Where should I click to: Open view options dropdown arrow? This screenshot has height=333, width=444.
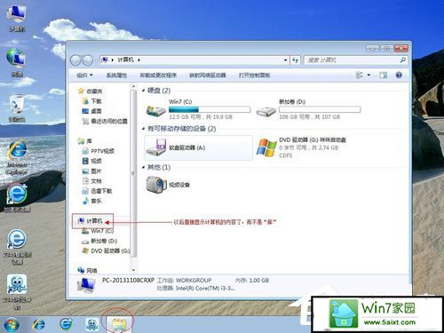click(369, 75)
